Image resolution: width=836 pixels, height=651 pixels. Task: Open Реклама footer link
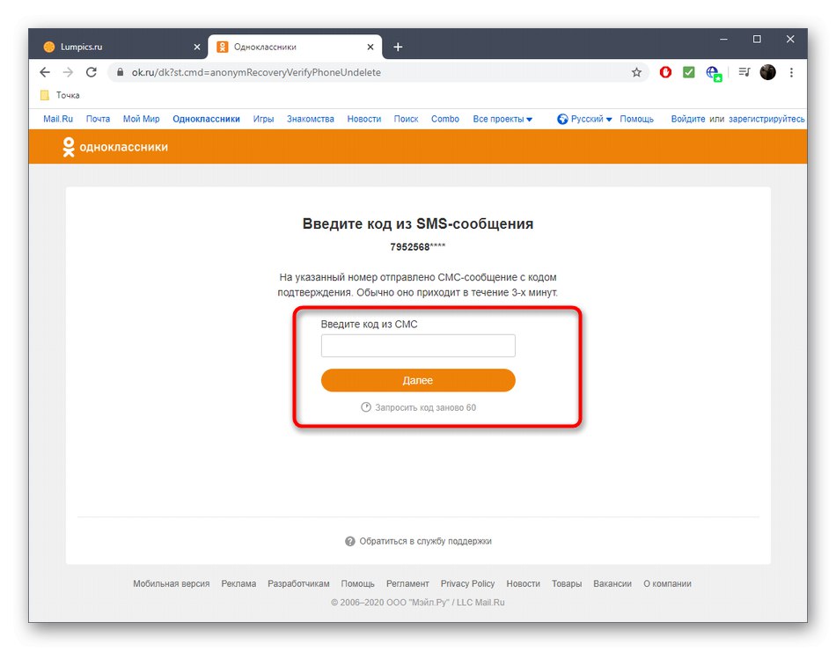click(x=238, y=584)
